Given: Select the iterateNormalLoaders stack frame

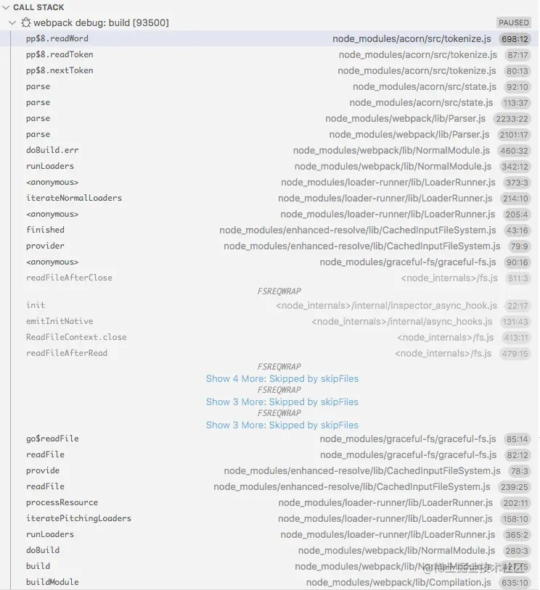Looking at the screenshot, I should tap(270, 198).
